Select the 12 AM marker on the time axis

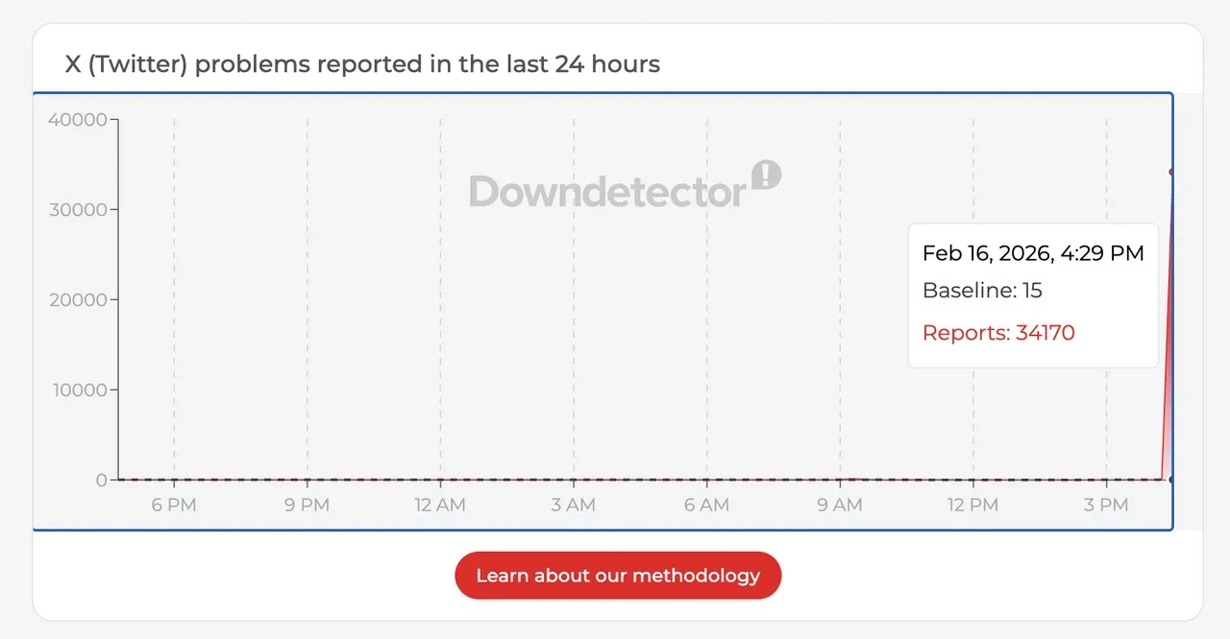pos(440,505)
